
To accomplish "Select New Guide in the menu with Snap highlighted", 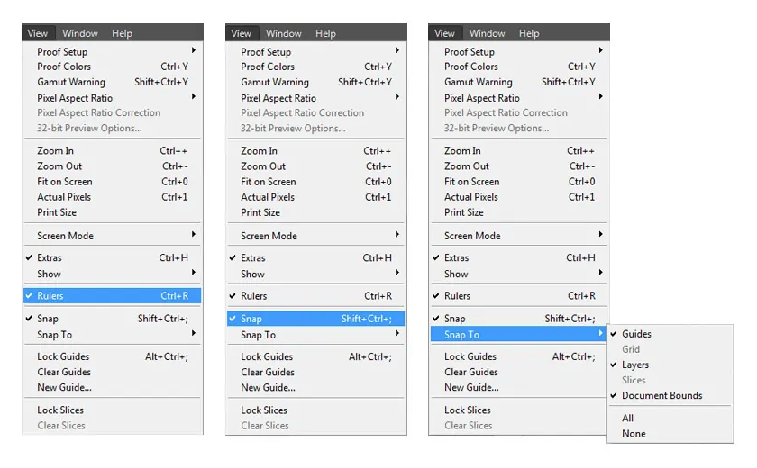I will click(x=268, y=388).
